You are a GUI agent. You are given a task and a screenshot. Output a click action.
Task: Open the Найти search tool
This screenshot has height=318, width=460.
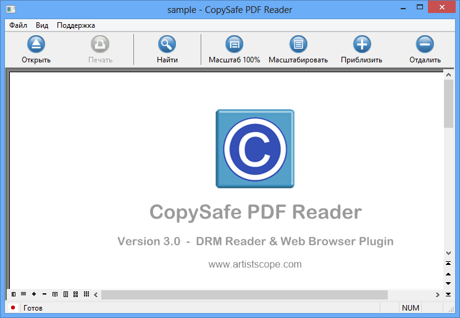pyautogui.click(x=167, y=49)
